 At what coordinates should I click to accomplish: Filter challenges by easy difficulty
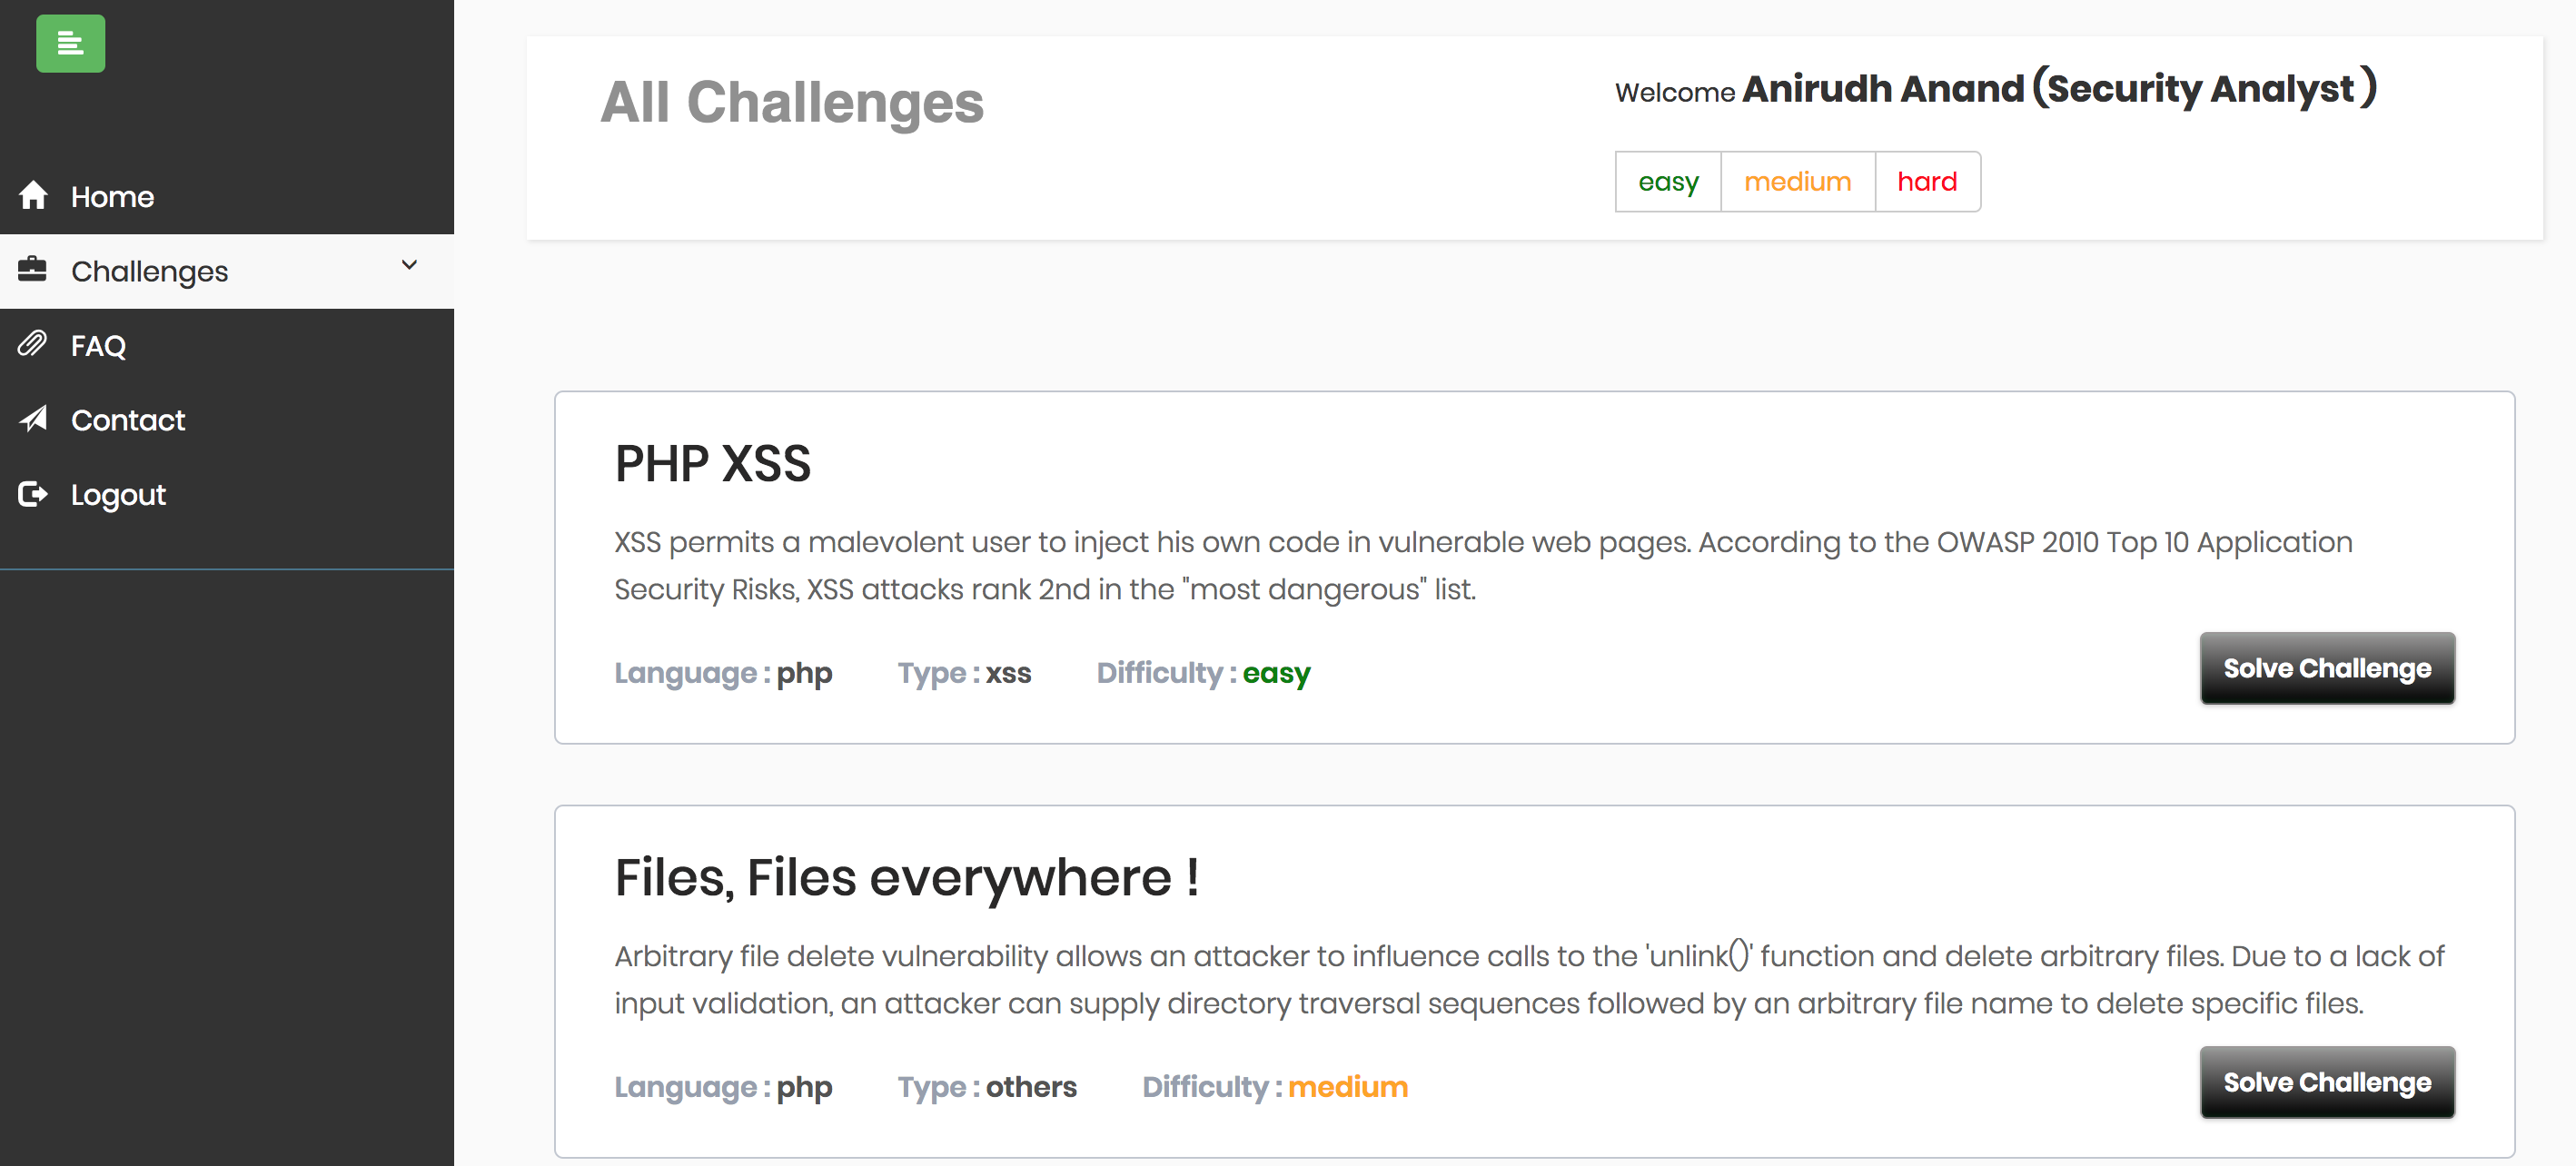tap(1667, 182)
